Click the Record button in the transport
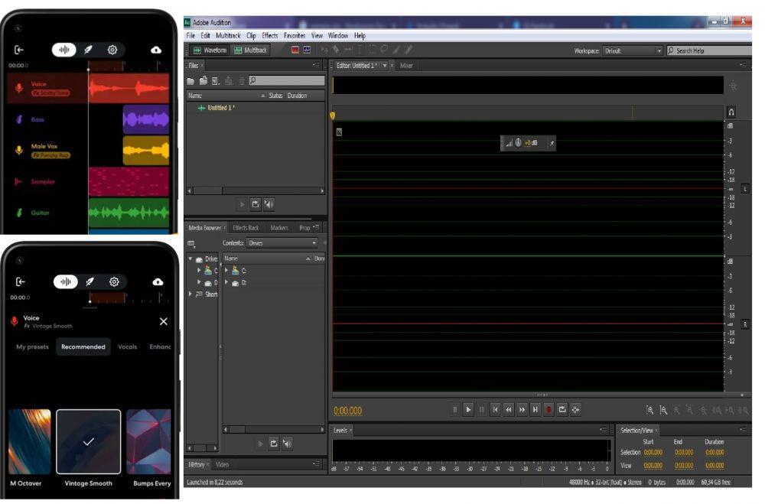Screen dimensions: 765x504 click(549, 410)
